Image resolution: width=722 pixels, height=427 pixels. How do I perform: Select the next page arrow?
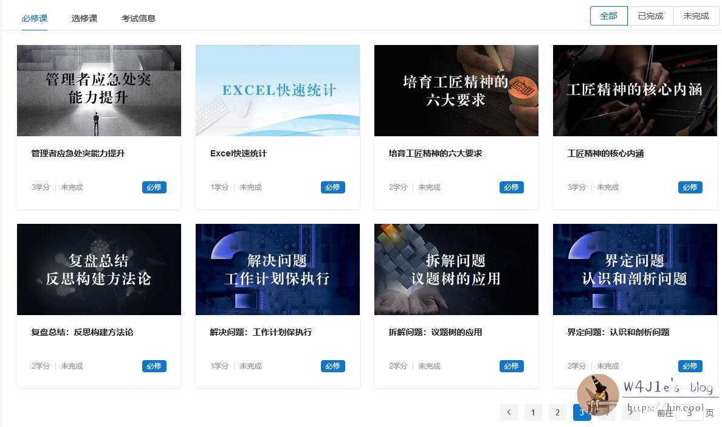point(630,412)
